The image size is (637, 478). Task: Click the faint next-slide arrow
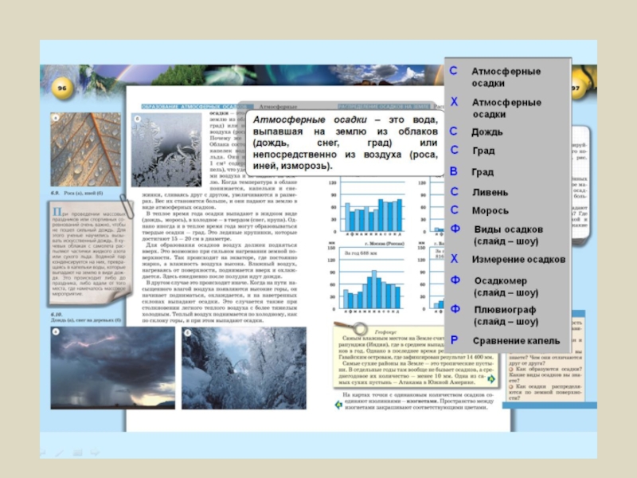pyautogui.click(x=95, y=452)
